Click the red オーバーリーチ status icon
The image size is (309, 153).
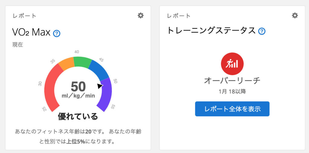tap(232, 64)
